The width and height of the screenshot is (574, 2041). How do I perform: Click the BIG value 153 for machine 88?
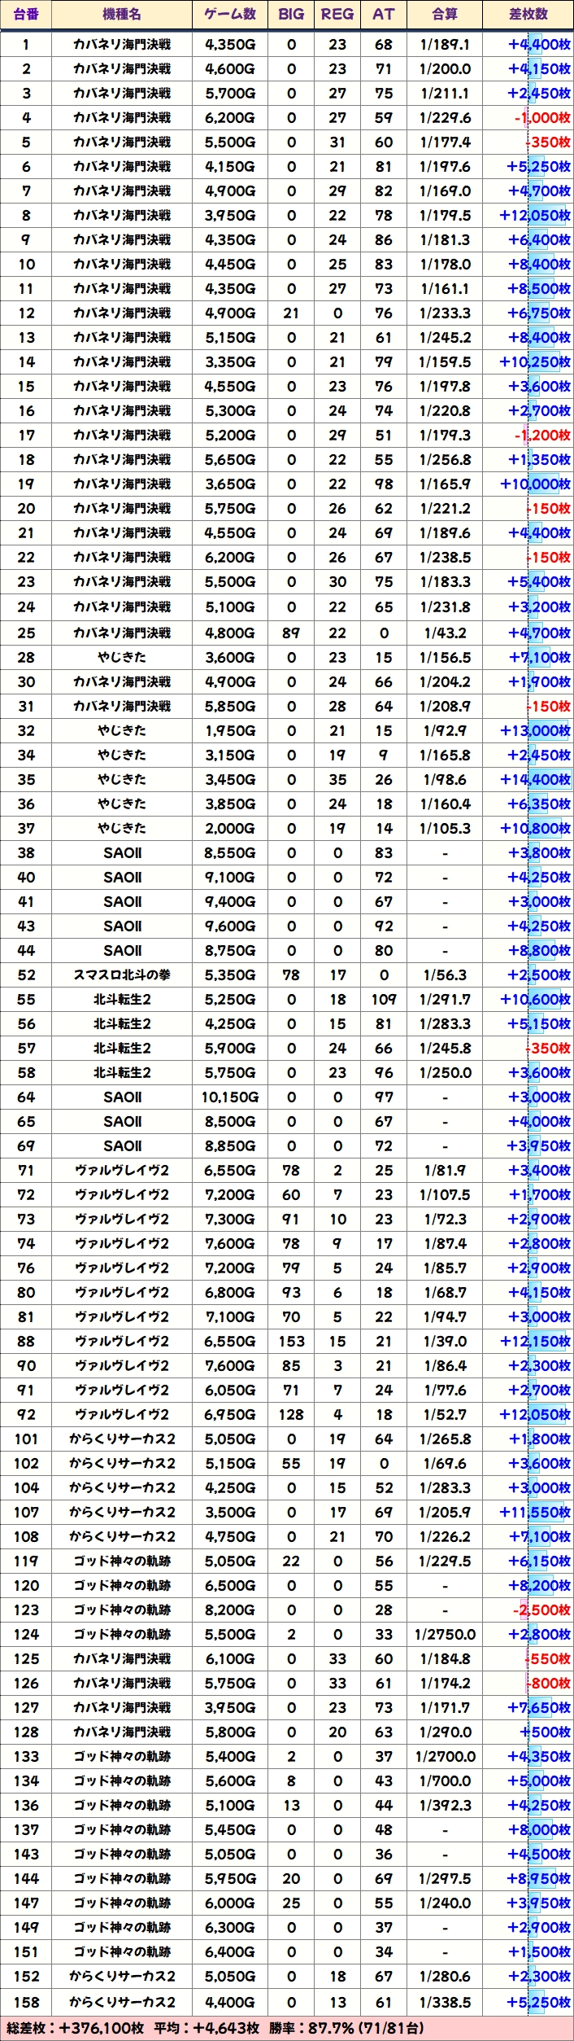[291, 1341]
